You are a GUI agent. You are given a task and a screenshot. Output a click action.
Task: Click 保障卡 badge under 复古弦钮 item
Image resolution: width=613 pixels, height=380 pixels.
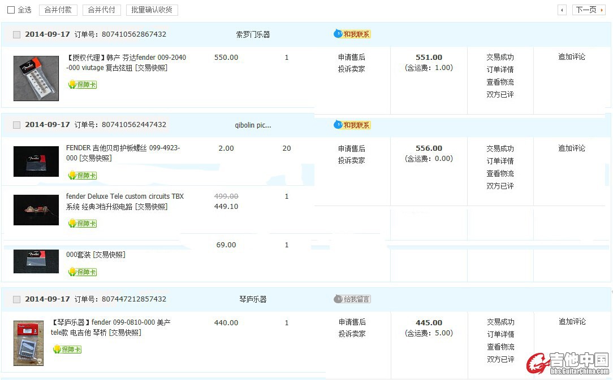(x=82, y=84)
